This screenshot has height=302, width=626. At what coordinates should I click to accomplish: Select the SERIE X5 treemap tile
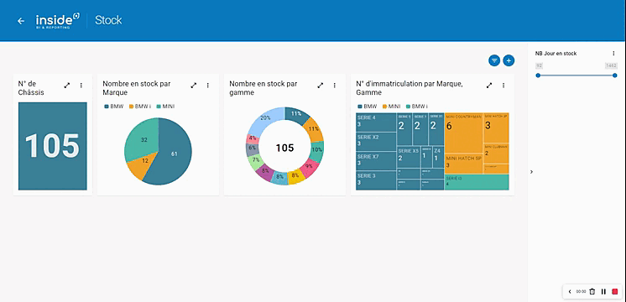409,157
